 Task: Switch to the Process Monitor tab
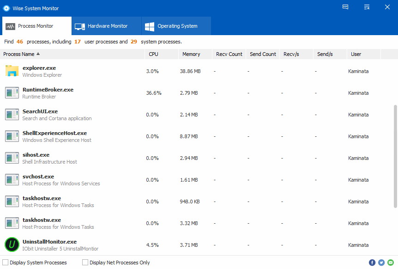pos(37,26)
